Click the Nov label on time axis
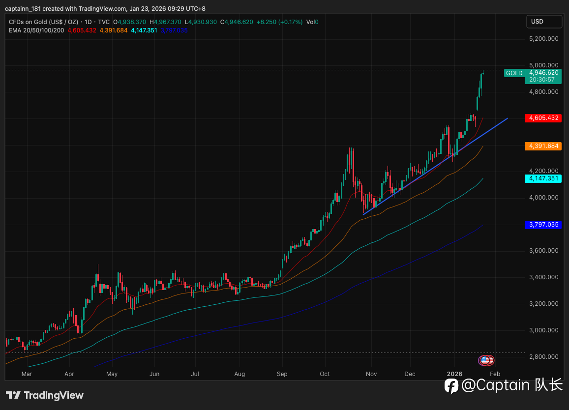Image resolution: width=569 pixels, height=410 pixels. pos(371,374)
